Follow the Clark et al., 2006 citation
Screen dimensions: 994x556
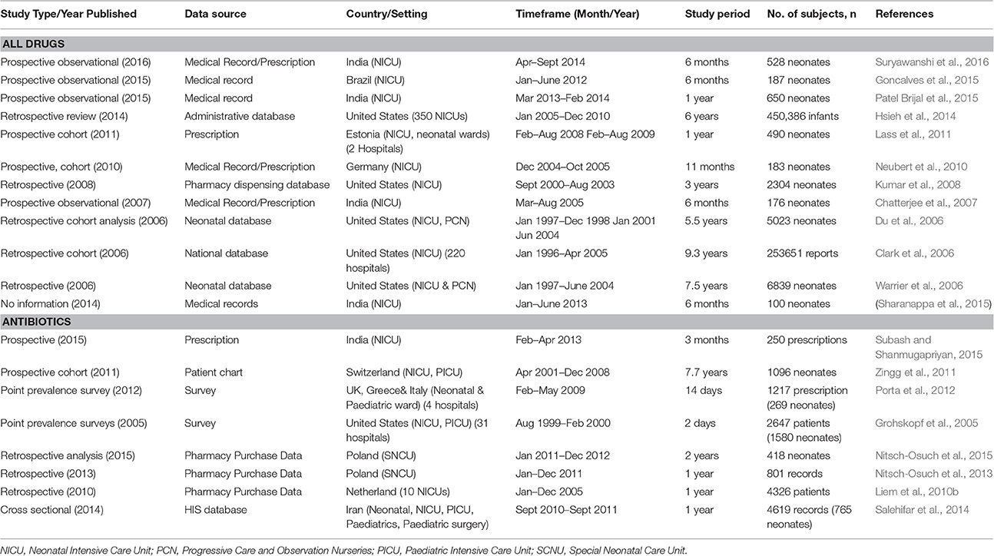point(915,253)
